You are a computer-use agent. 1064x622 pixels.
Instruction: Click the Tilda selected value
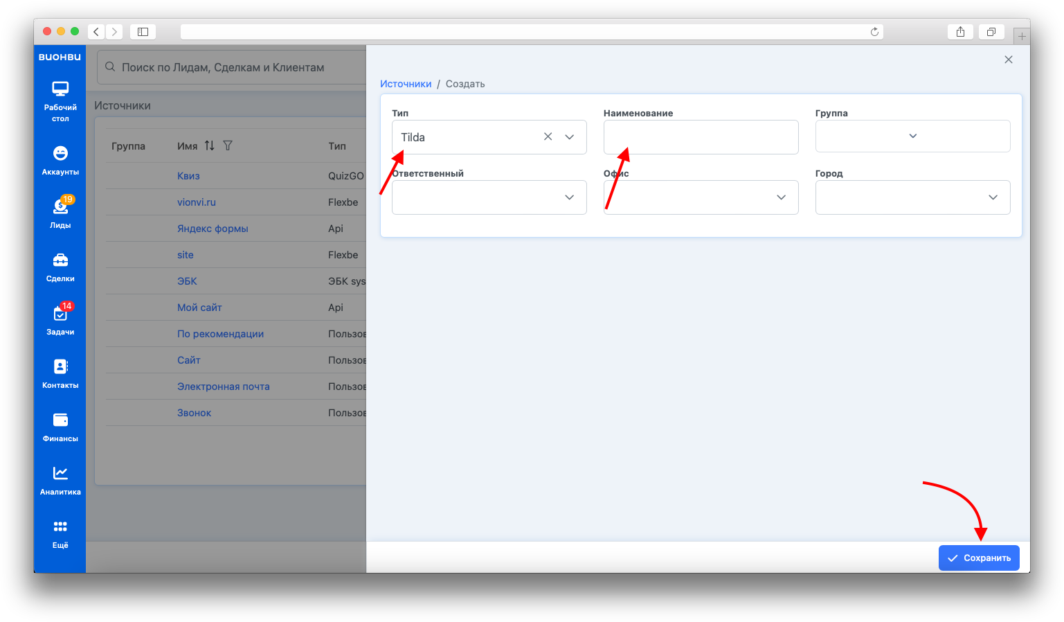pos(413,137)
